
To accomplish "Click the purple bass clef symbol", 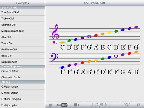I will pos(54,58).
